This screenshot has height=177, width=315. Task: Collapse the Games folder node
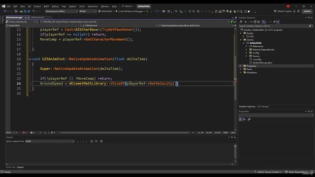click(x=241, y=40)
